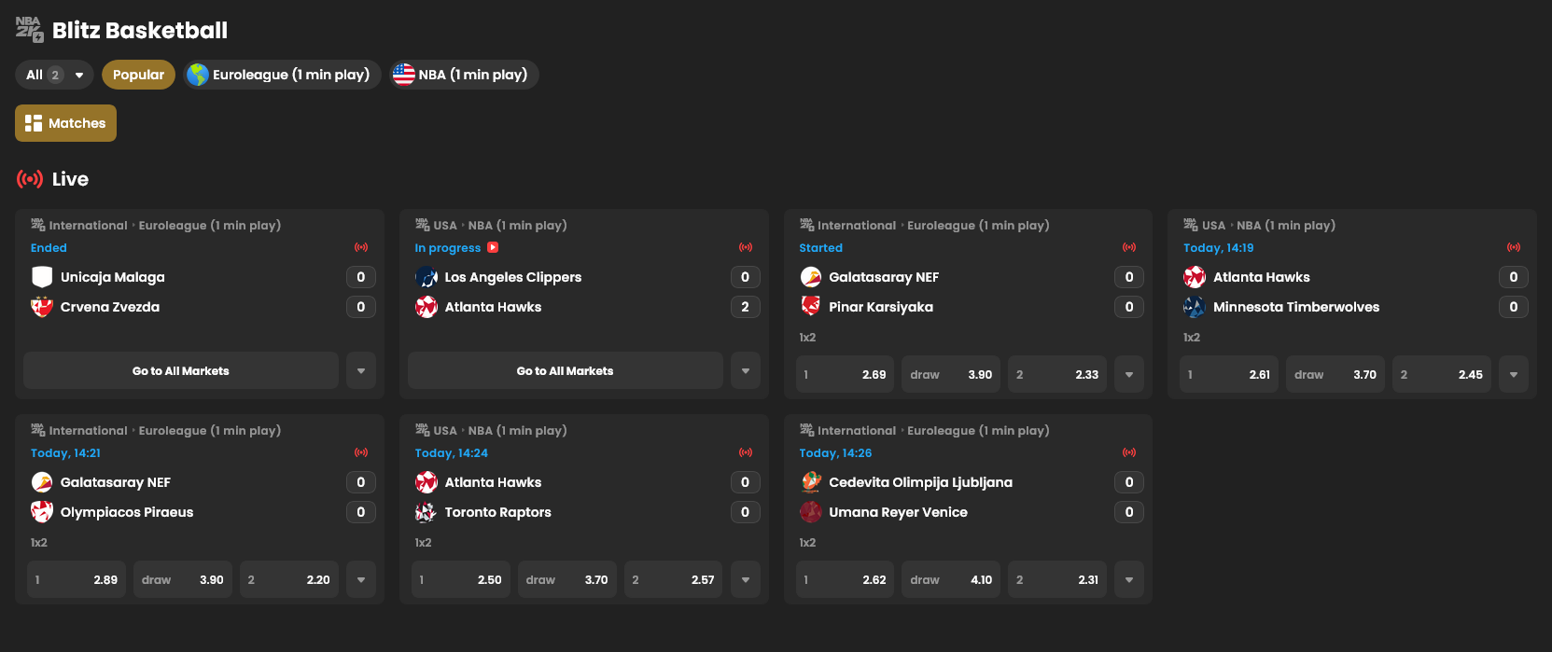Click the live video stream icon for Clippers match
Screen dimensions: 1552x652
(x=493, y=248)
